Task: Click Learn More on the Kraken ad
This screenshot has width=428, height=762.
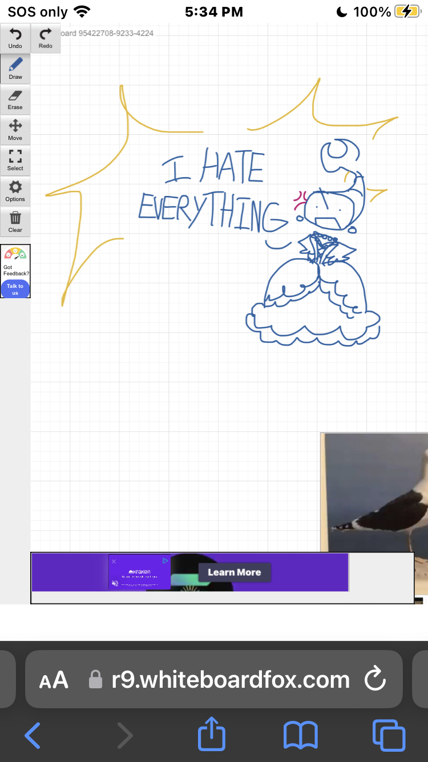Action: tap(234, 572)
